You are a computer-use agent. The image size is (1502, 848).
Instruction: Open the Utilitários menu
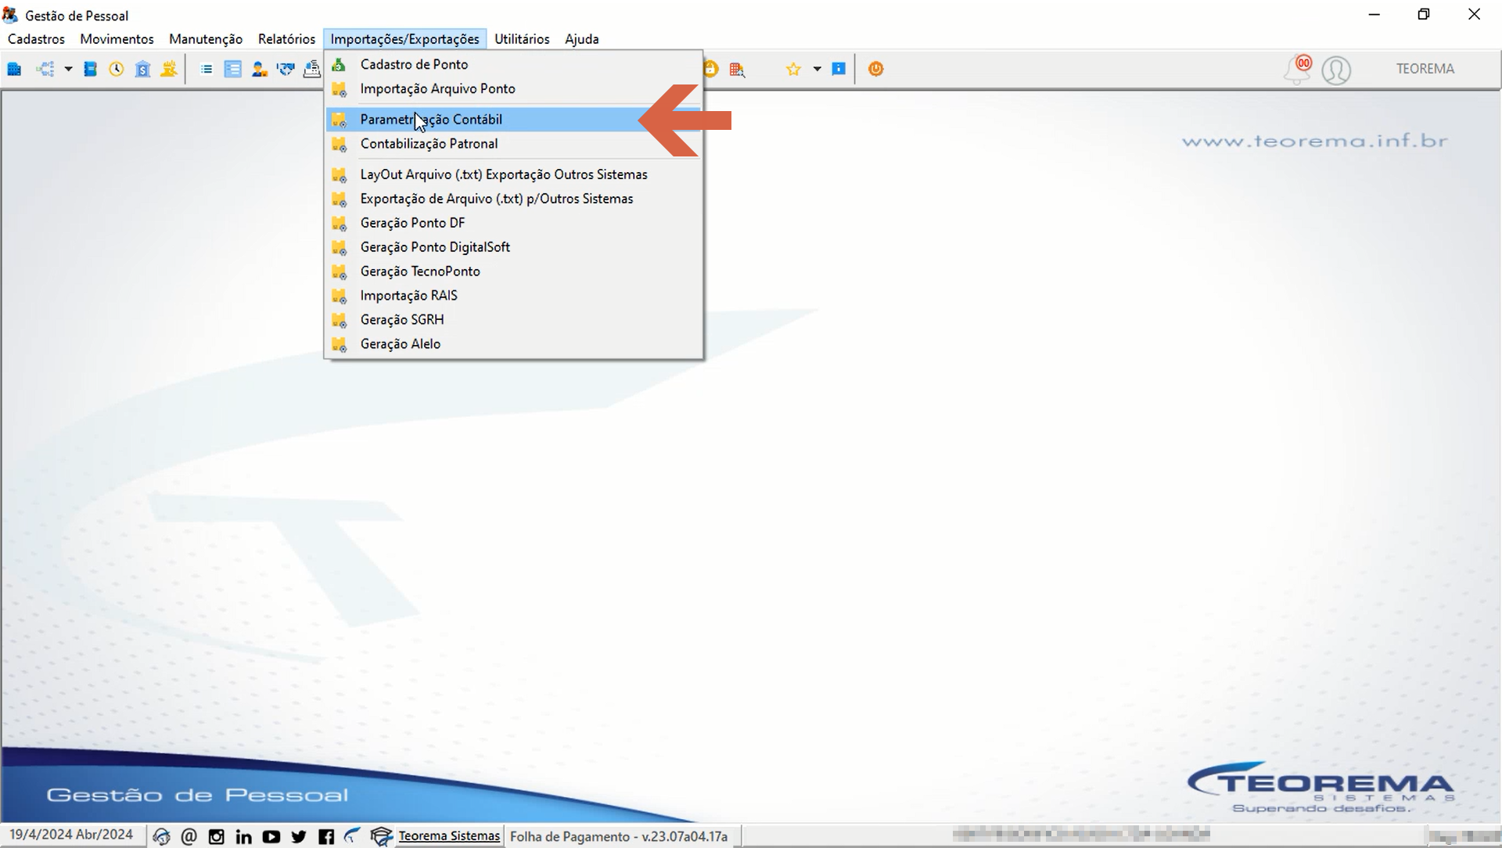pos(522,39)
